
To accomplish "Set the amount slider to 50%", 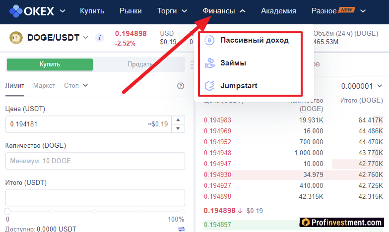I will point(95,211).
